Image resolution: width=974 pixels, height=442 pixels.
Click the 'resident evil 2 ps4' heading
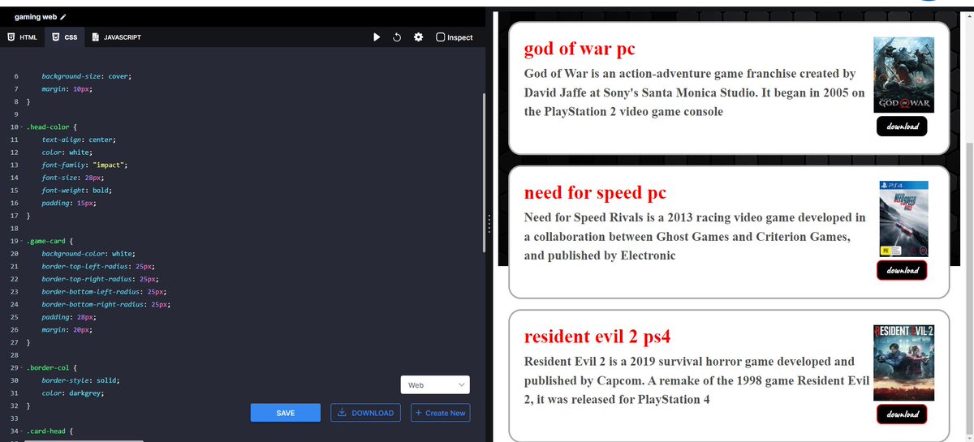click(x=597, y=337)
